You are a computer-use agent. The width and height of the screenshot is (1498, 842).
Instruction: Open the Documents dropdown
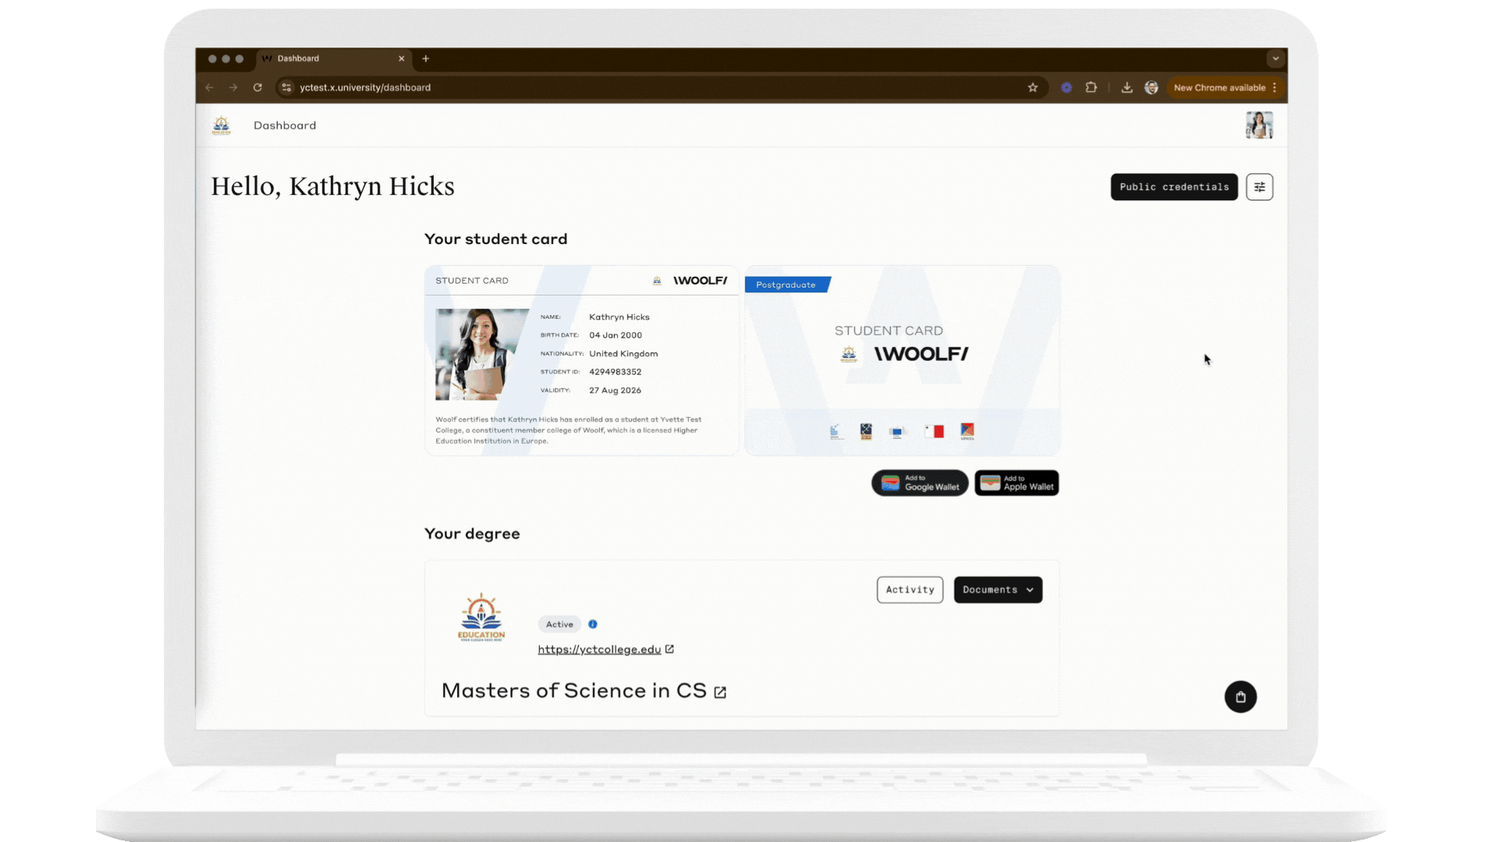[998, 589]
